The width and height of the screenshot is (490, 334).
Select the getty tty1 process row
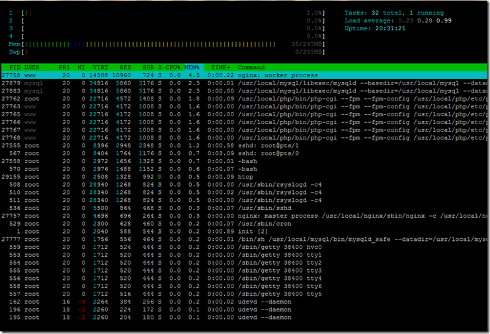244,255
